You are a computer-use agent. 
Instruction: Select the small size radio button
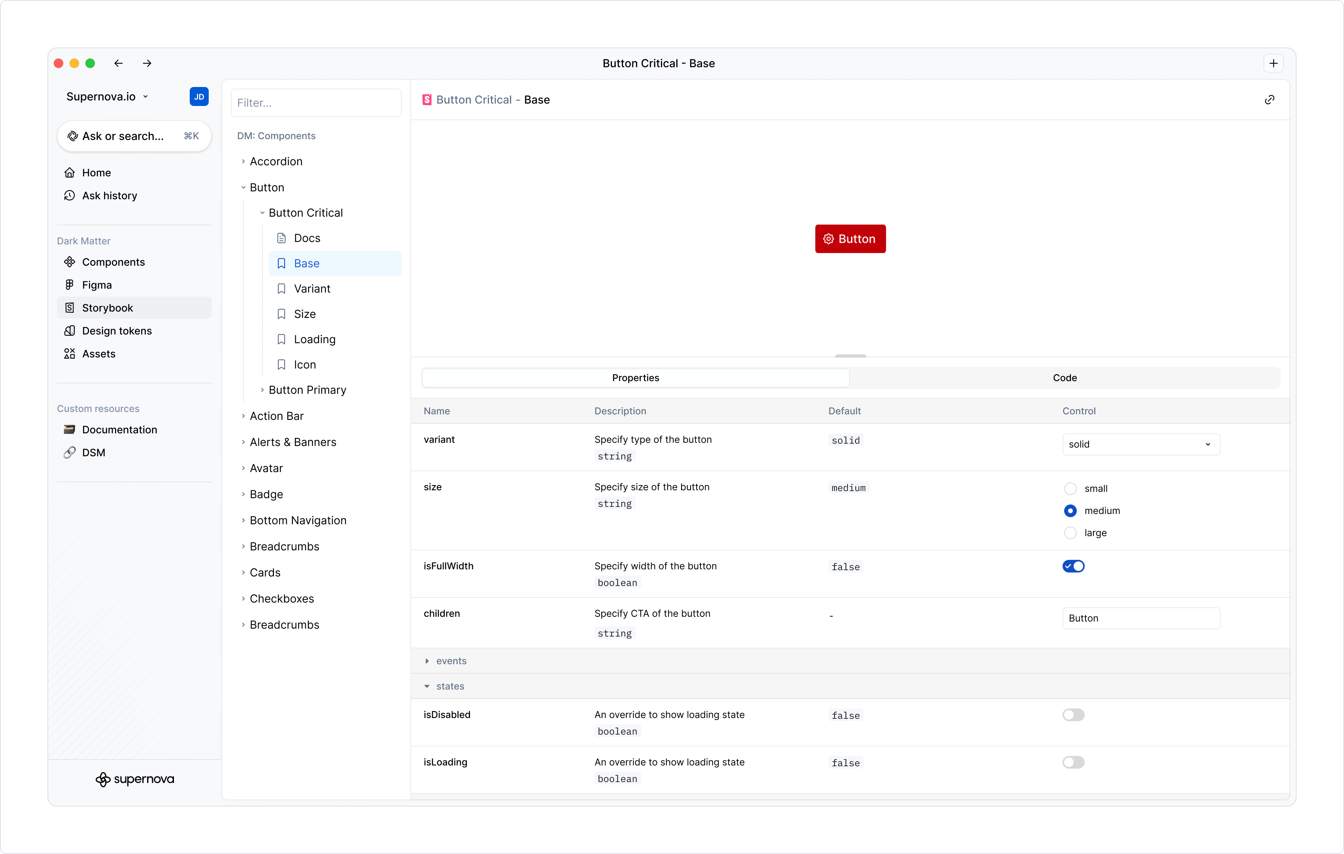(x=1070, y=488)
